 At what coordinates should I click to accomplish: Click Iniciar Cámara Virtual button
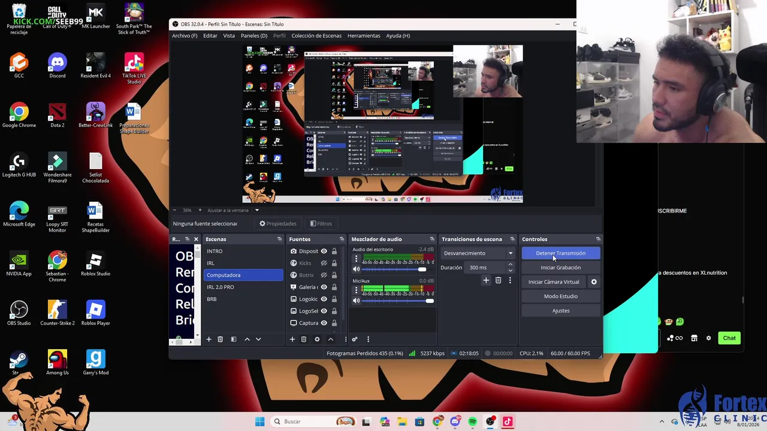point(554,282)
